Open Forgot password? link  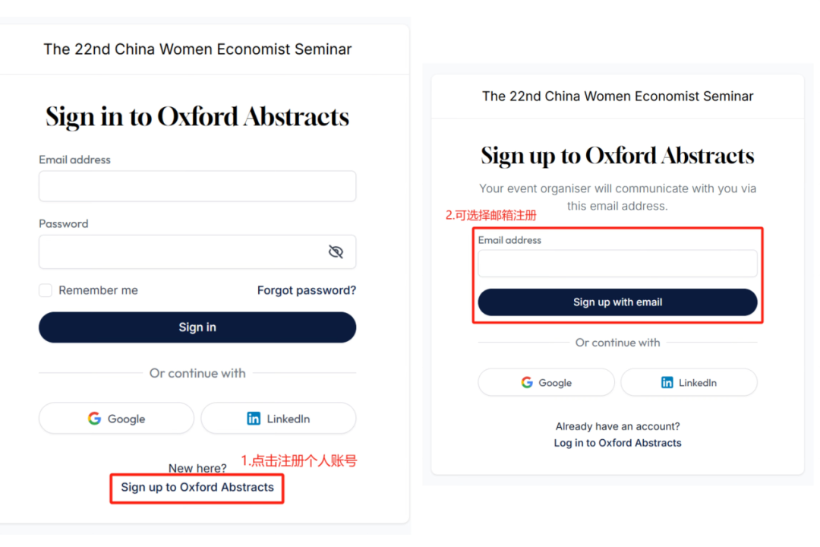coord(307,290)
